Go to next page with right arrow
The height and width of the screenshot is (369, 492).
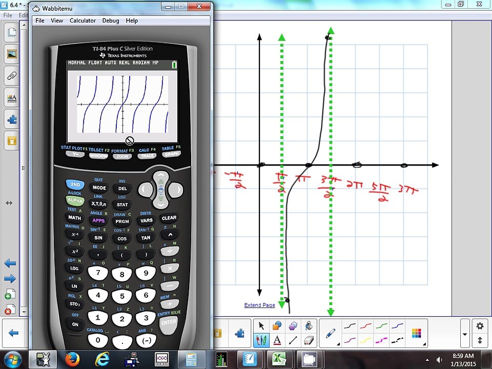10,279
